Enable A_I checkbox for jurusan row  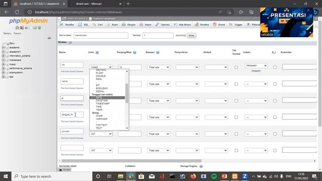(275, 134)
